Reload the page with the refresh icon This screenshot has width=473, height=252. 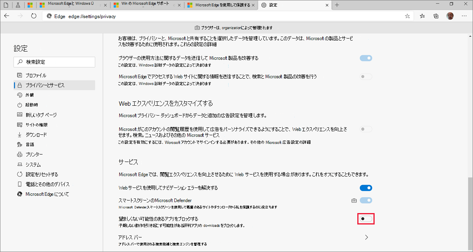pyautogui.click(x=33, y=16)
